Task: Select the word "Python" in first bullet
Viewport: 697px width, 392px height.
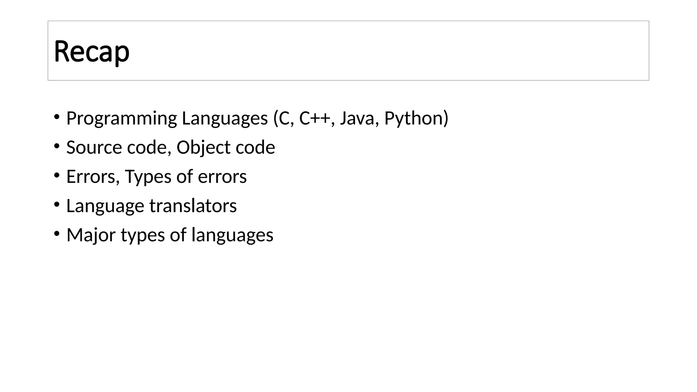Action: click(x=414, y=118)
